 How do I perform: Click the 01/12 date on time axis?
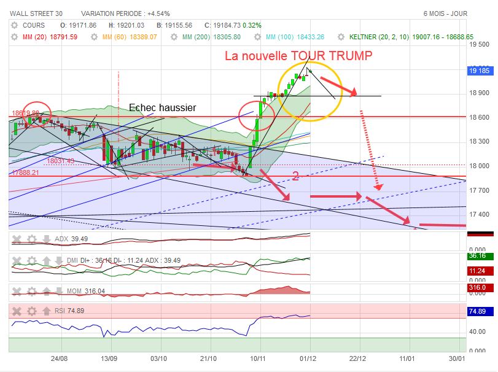pos(308,358)
